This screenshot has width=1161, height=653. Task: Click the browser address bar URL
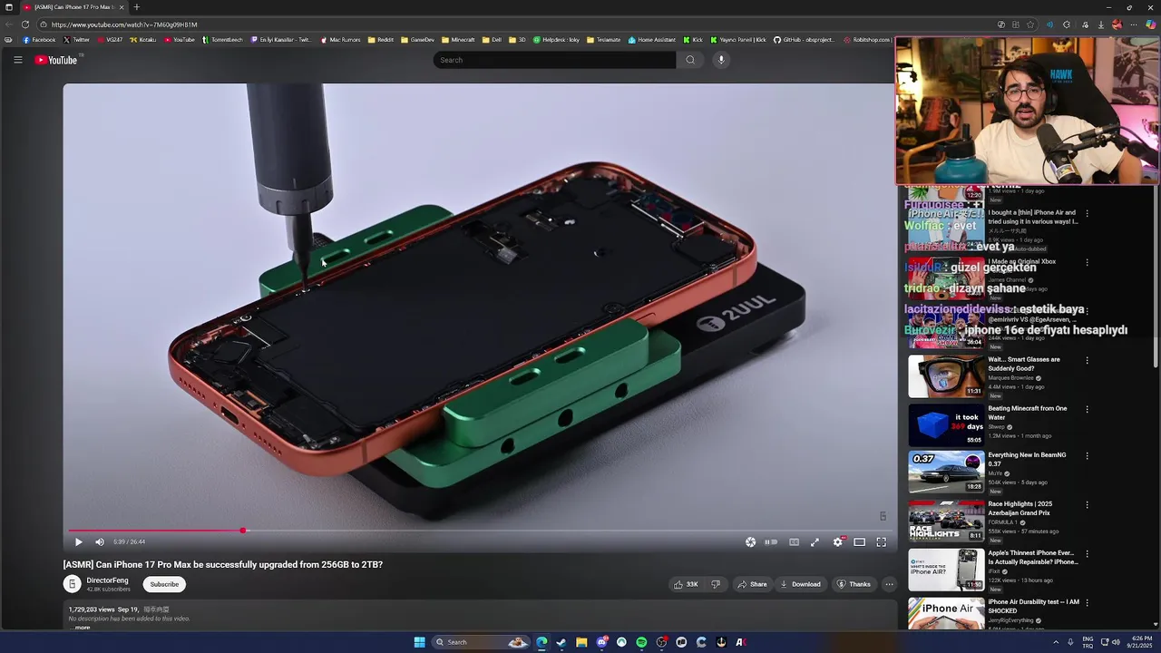pos(124,24)
